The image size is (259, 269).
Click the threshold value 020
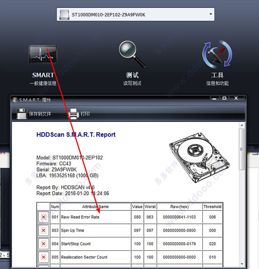point(212,244)
